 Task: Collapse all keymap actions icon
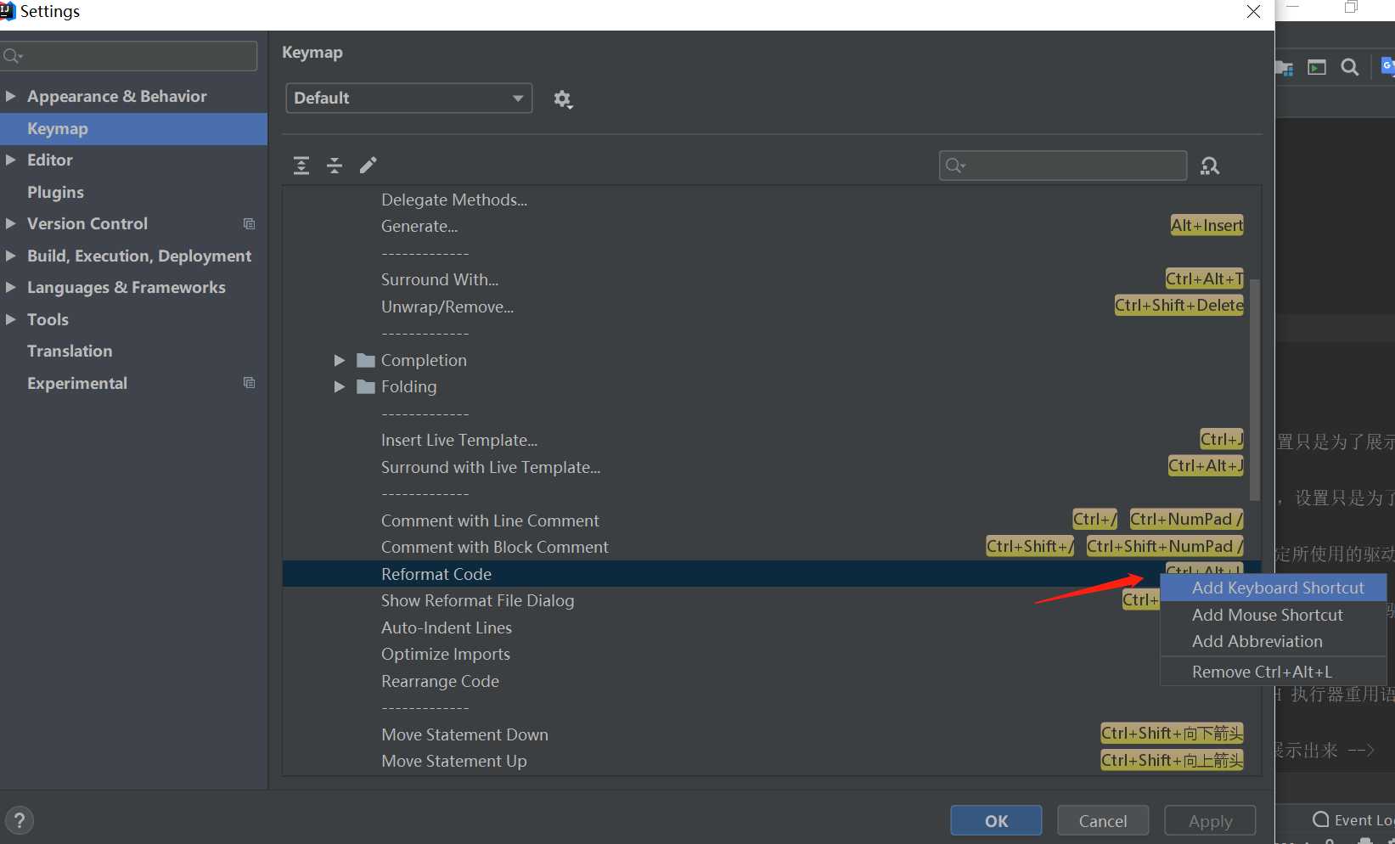pyautogui.click(x=335, y=166)
